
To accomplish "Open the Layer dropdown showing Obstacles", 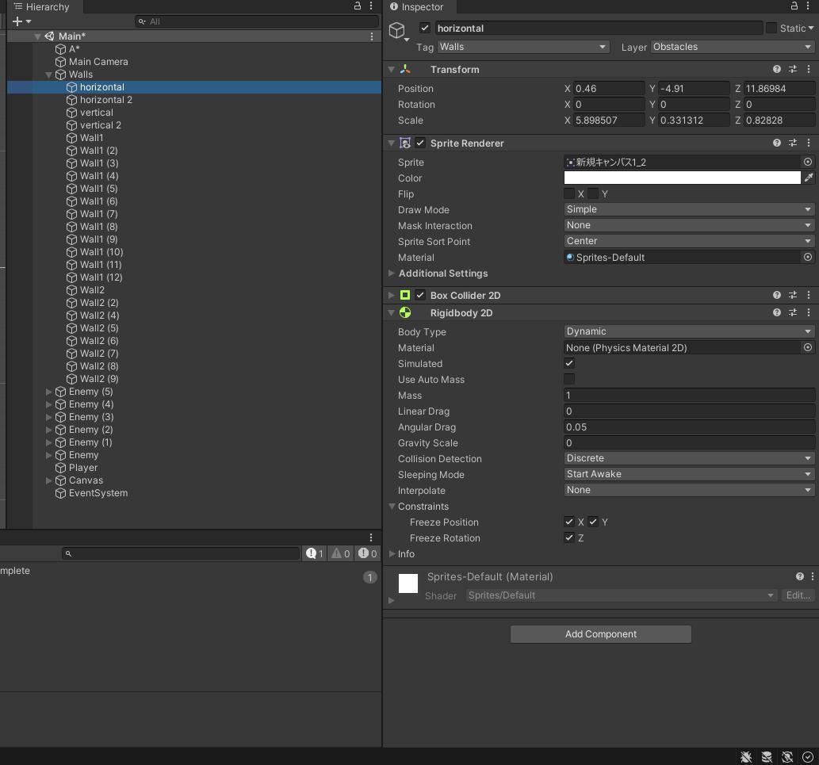I will (732, 47).
